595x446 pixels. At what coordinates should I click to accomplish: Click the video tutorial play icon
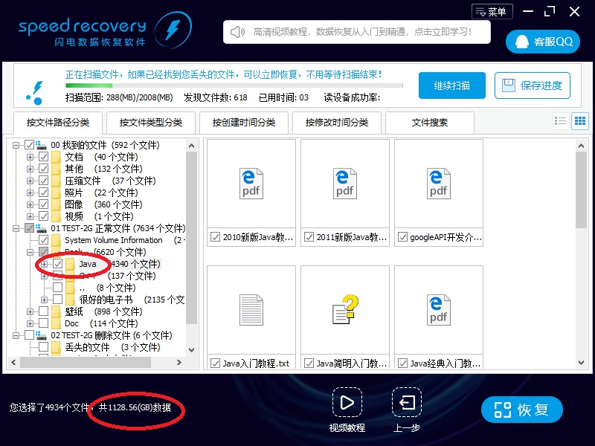(347, 403)
